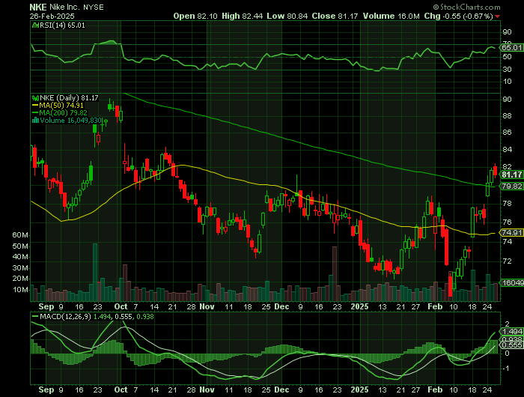
Task: Click the NKE (Daily) 81.17 legend label
Action: click(x=69, y=97)
